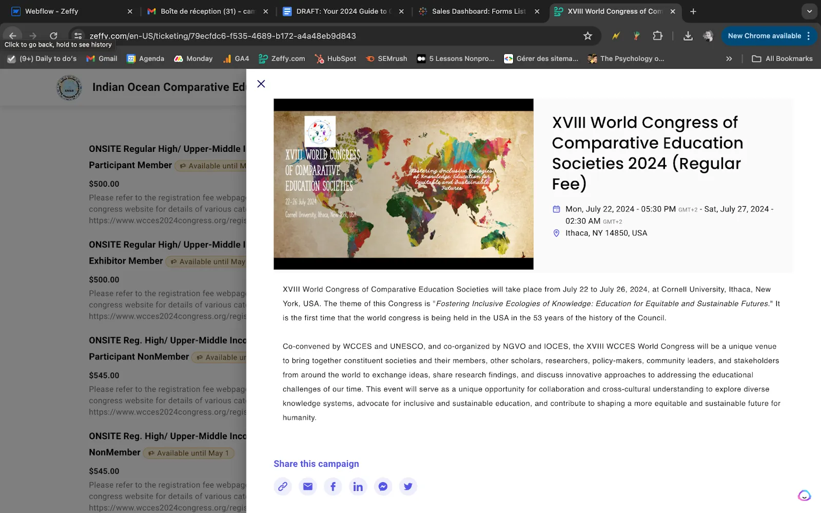The image size is (821, 513).
Task: Reload the current page
Action: pyautogui.click(x=53, y=36)
